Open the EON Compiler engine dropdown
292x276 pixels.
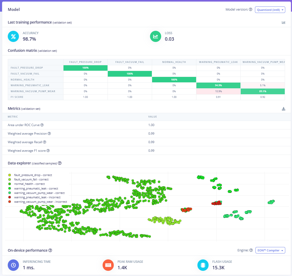[270, 250]
